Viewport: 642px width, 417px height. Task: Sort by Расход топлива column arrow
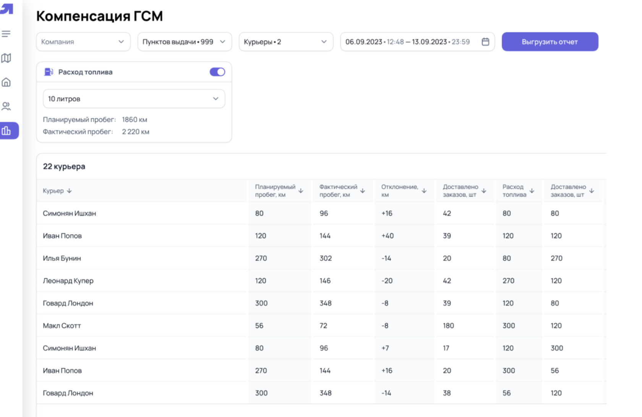coord(532,191)
